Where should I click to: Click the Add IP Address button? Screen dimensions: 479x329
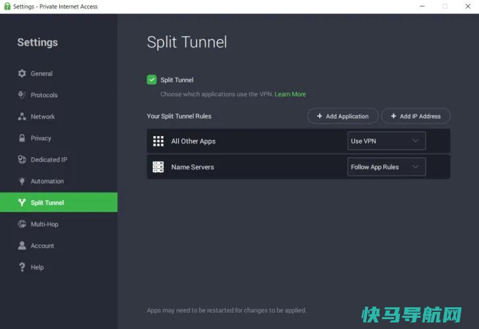click(x=416, y=116)
